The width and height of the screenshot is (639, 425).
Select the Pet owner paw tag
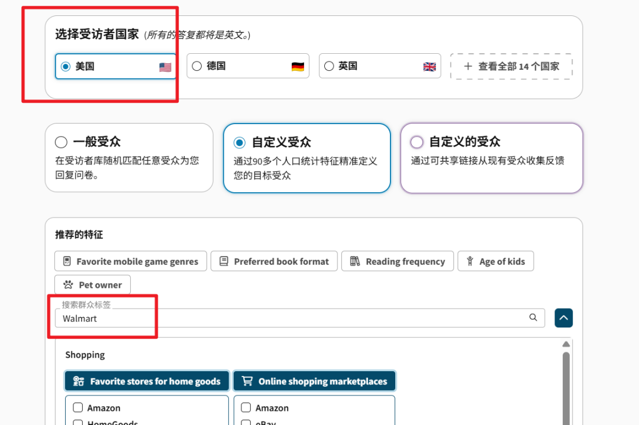click(92, 285)
